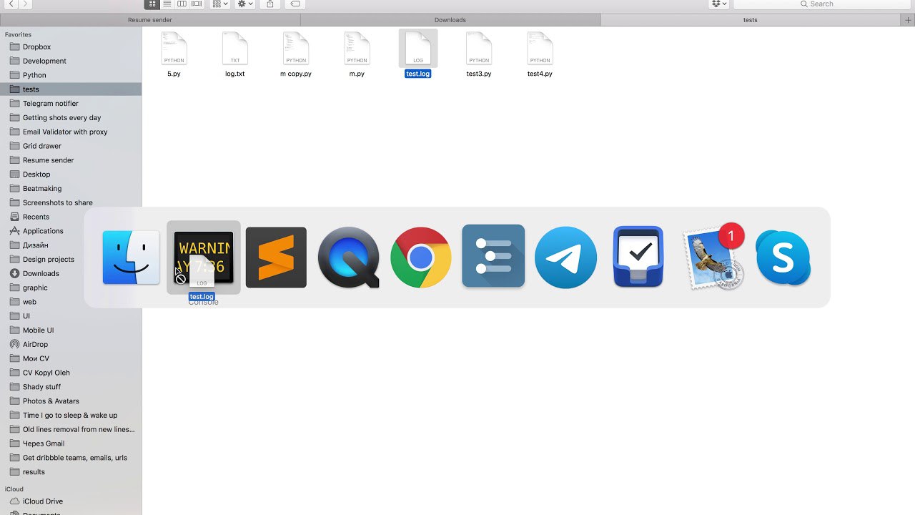Switch to Telegram in the app switcher

point(565,257)
